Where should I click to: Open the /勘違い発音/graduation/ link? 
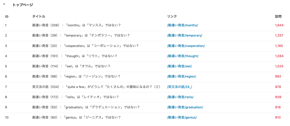pos(185,107)
